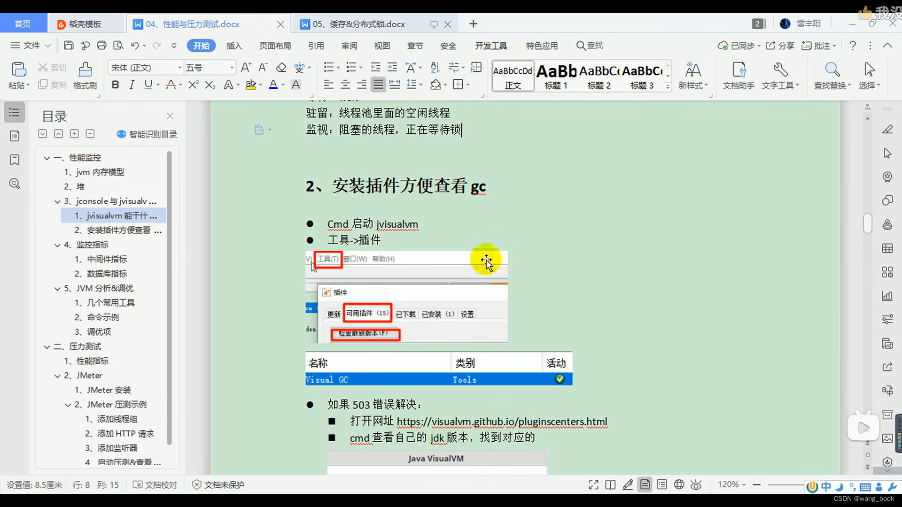Click the search magnifier in left sidebar

tap(15, 184)
